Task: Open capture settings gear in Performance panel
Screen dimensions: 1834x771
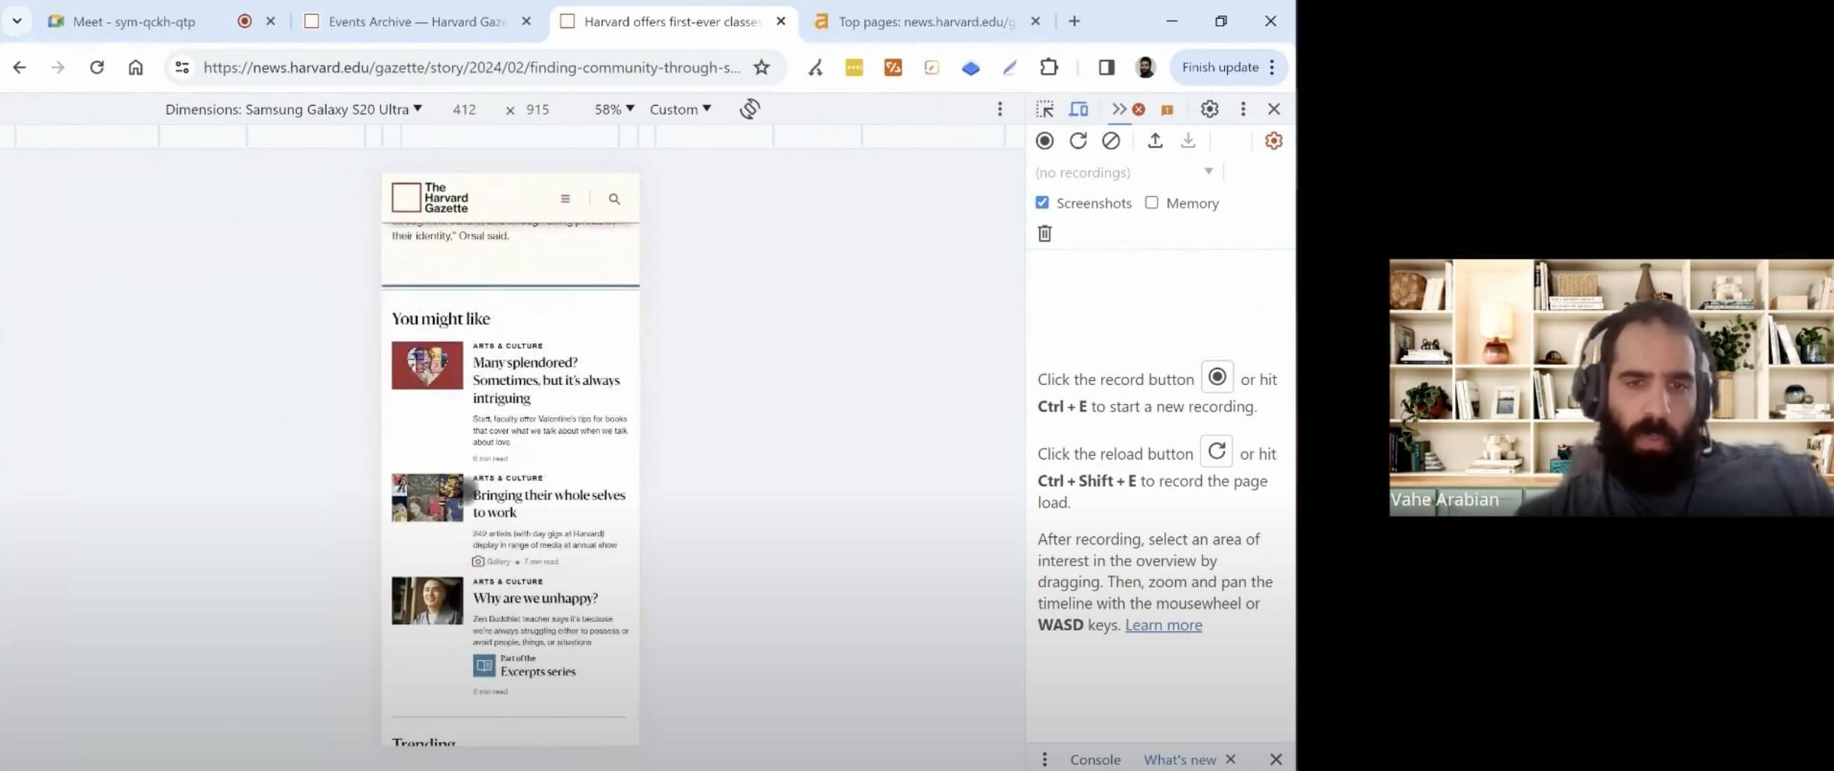Action: (x=1273, y=141)
